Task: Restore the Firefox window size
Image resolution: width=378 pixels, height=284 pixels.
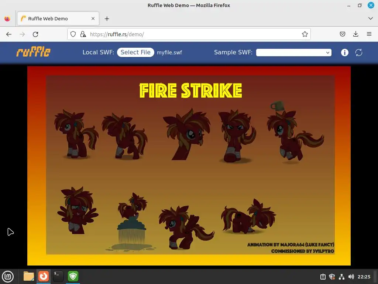Action: point(360,5)
